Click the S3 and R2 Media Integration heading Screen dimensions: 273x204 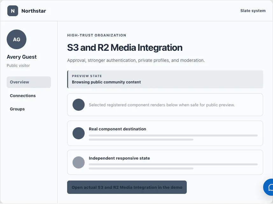[x=125, y=48]
